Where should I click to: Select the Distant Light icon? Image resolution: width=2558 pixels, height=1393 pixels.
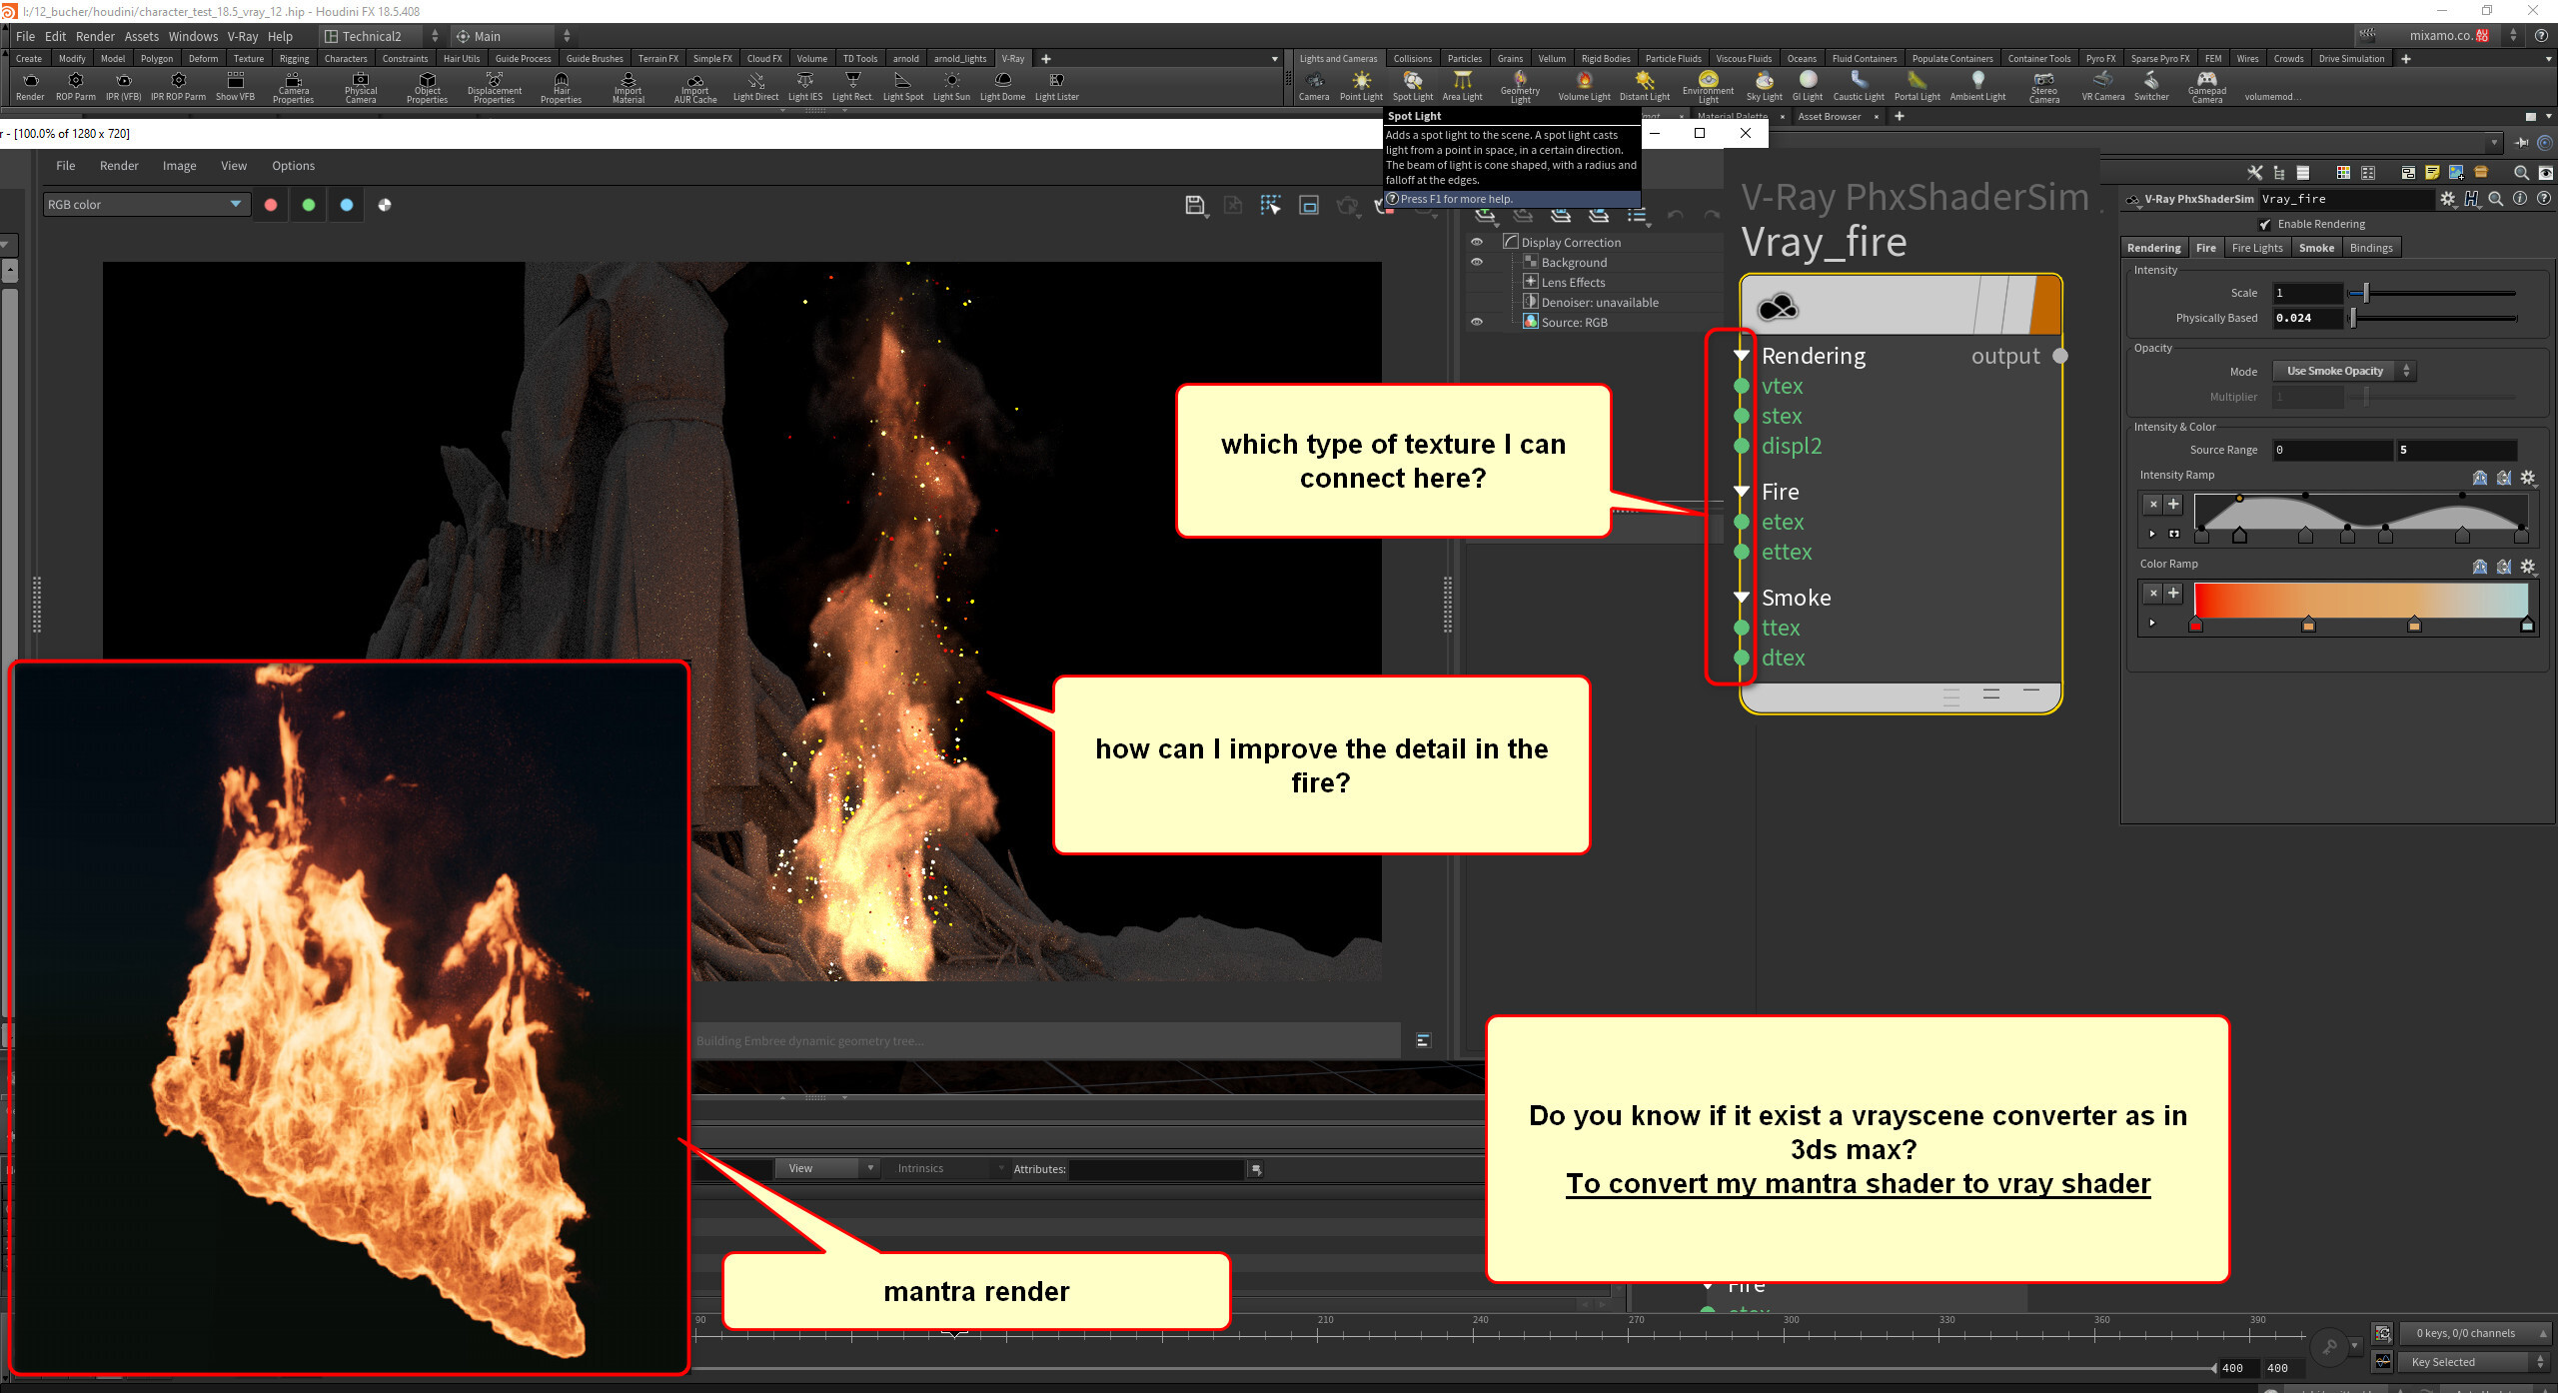[x=1643, y=88]
